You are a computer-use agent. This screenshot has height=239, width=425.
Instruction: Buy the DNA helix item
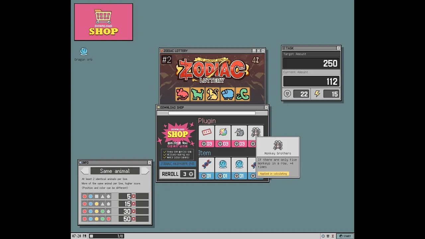(207, 168)
